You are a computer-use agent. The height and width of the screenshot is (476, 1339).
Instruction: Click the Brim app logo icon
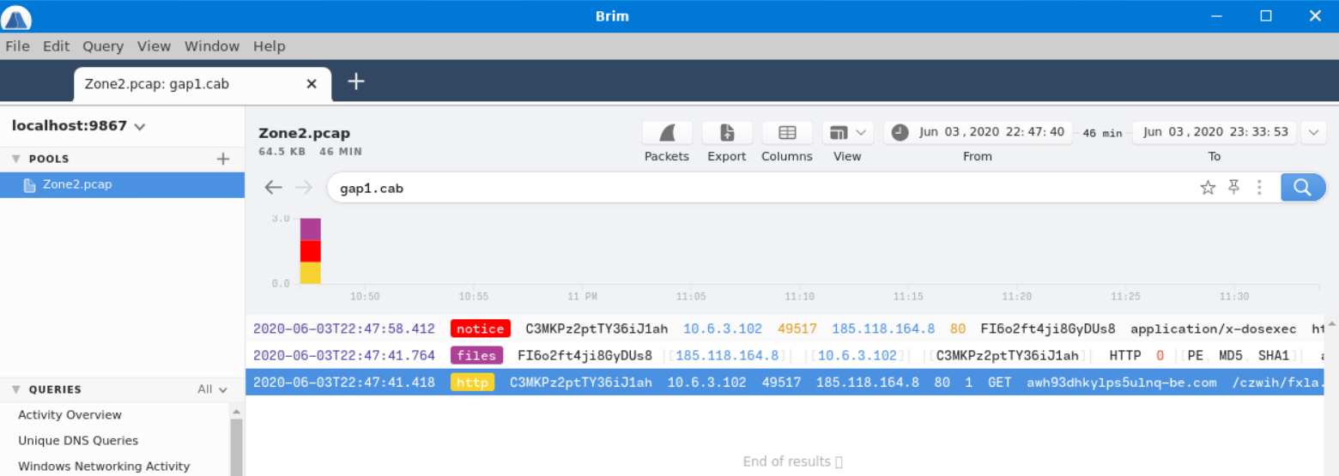click(x=17, y=16)
